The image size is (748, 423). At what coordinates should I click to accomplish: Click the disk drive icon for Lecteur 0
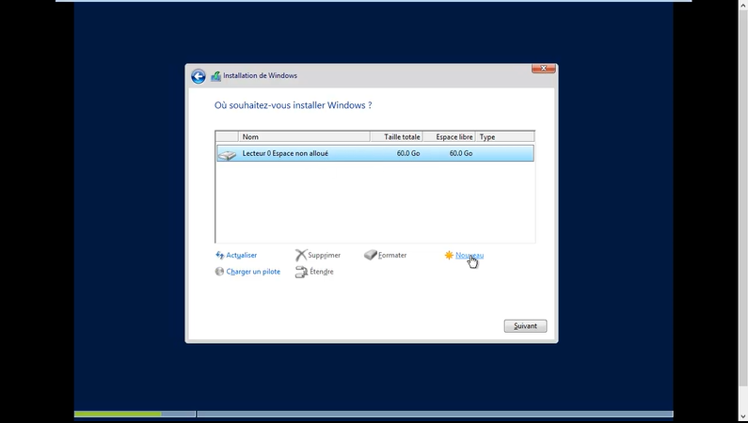click(x=227, y=153)
